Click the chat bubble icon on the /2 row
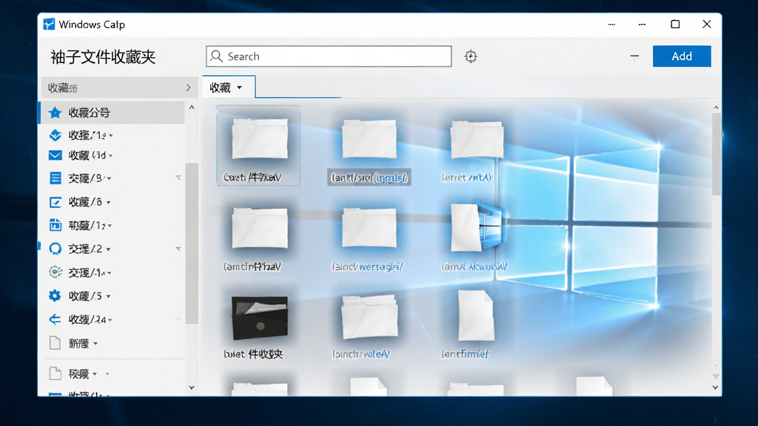 pyautogui.click(x=55, y=248)
